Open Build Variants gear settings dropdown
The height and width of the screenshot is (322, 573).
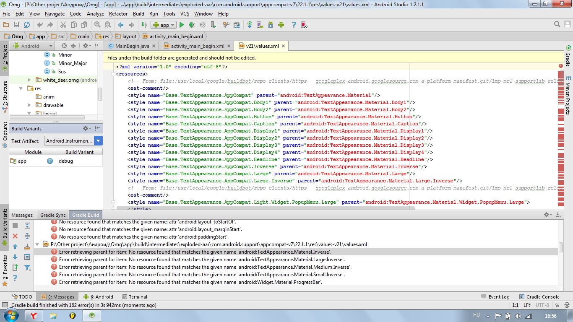click(x=86, y=128)
